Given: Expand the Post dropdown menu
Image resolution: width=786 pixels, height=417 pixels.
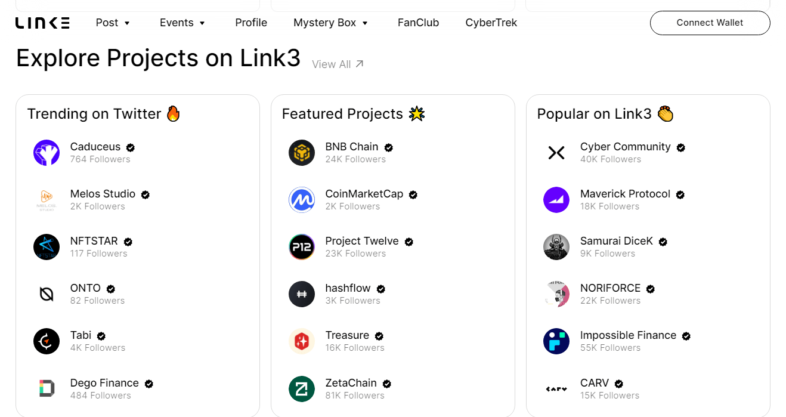Looking at the screenshot, I should pos(113,23).
